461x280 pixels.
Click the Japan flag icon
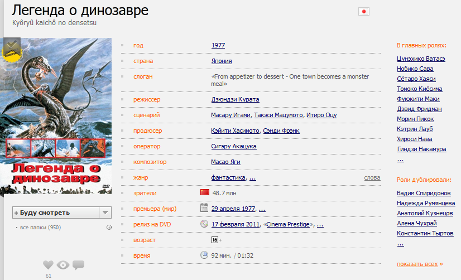(364, 12)
